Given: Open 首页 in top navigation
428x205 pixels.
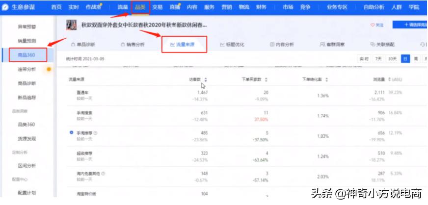Looking at the screenshot, I should click(56, 7).
